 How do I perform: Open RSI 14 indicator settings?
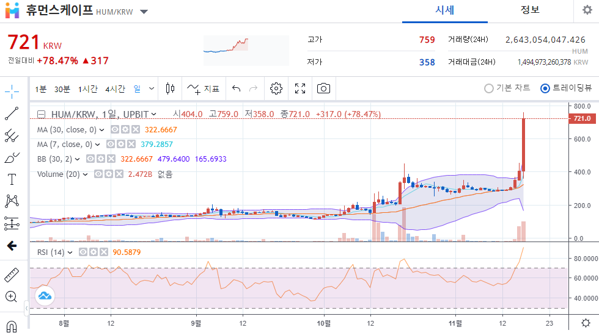(x=93, y=252)
